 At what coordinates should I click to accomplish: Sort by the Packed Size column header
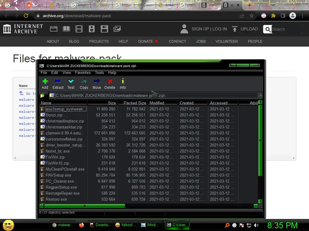point(132,103)
